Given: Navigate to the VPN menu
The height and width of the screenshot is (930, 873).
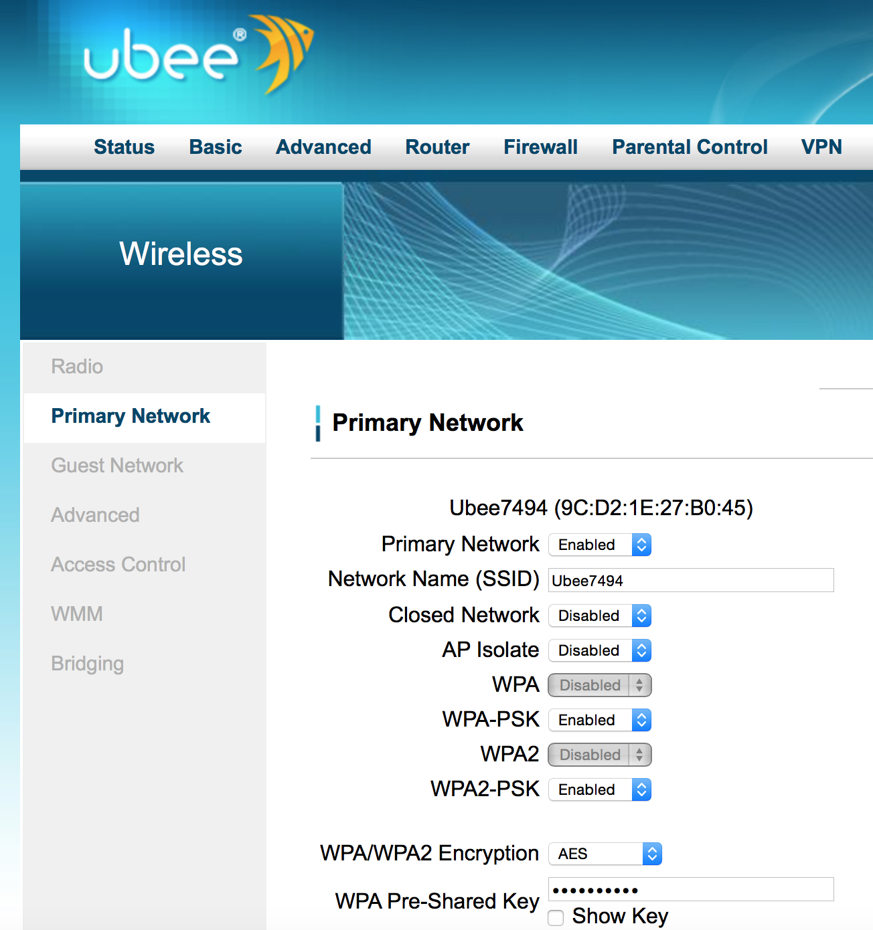Looking at the screenshot, I should pos(821,147).
